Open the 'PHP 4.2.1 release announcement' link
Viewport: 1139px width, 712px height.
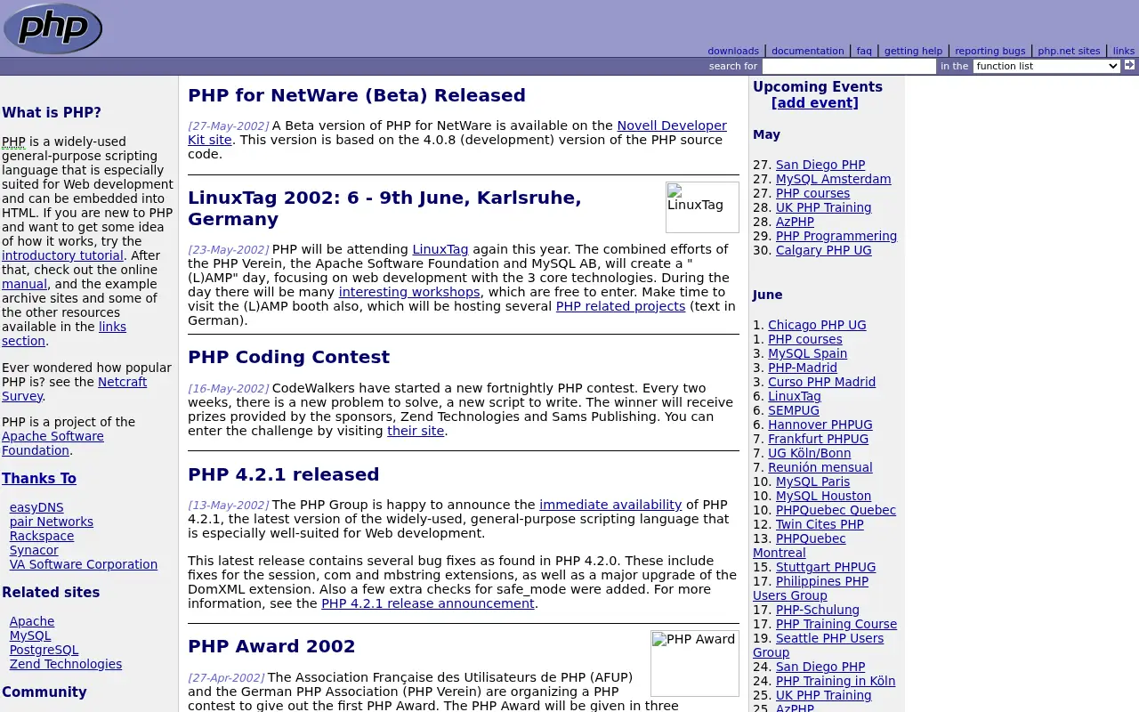click(428, 603)
